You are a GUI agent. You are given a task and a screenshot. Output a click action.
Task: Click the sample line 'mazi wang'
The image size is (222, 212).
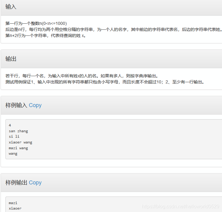coord(18,148)
